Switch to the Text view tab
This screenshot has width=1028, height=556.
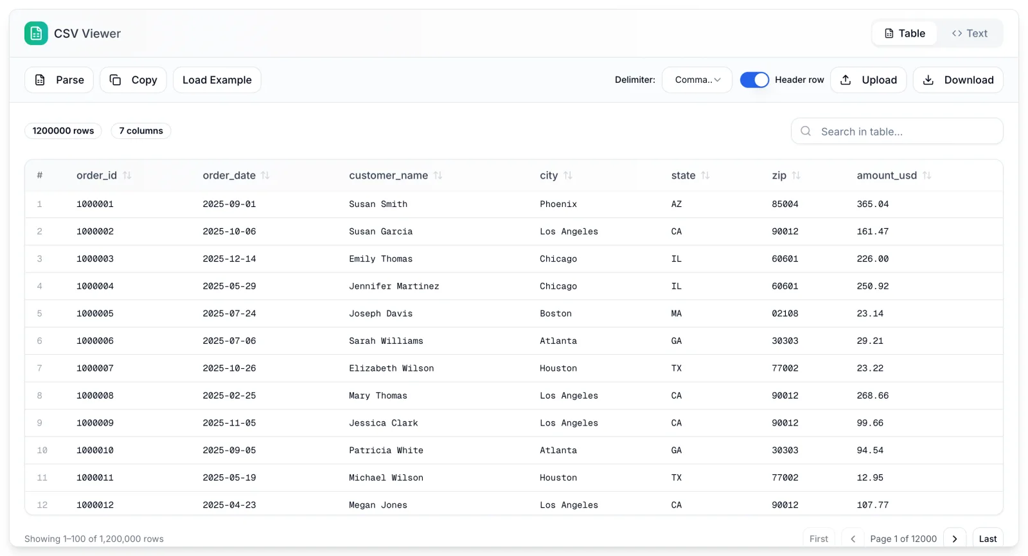click(970, 33)
